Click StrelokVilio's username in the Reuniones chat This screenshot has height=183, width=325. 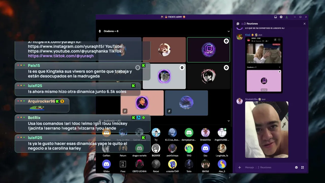pos(251,99)
